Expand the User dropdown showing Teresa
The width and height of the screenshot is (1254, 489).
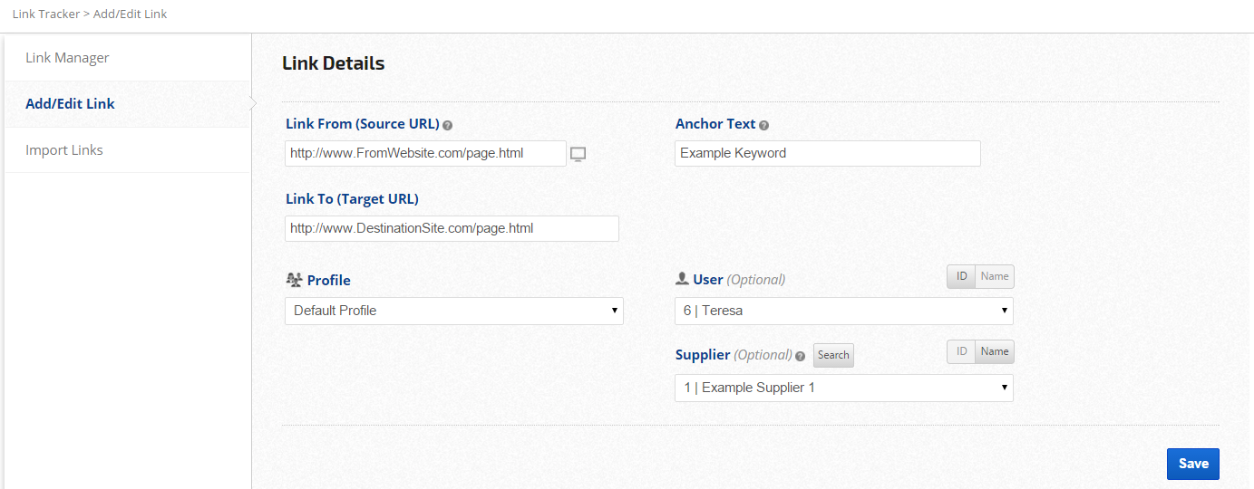(x=843, y=311)
